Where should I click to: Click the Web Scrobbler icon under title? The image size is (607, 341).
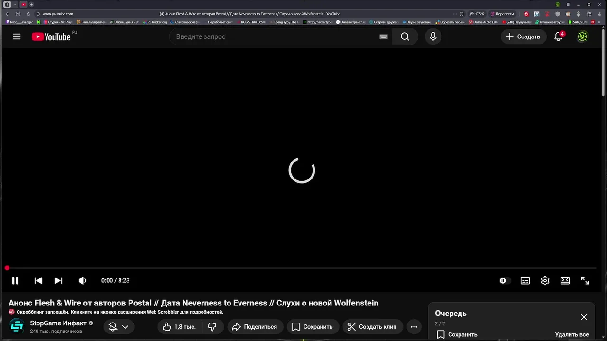point(12,312)
